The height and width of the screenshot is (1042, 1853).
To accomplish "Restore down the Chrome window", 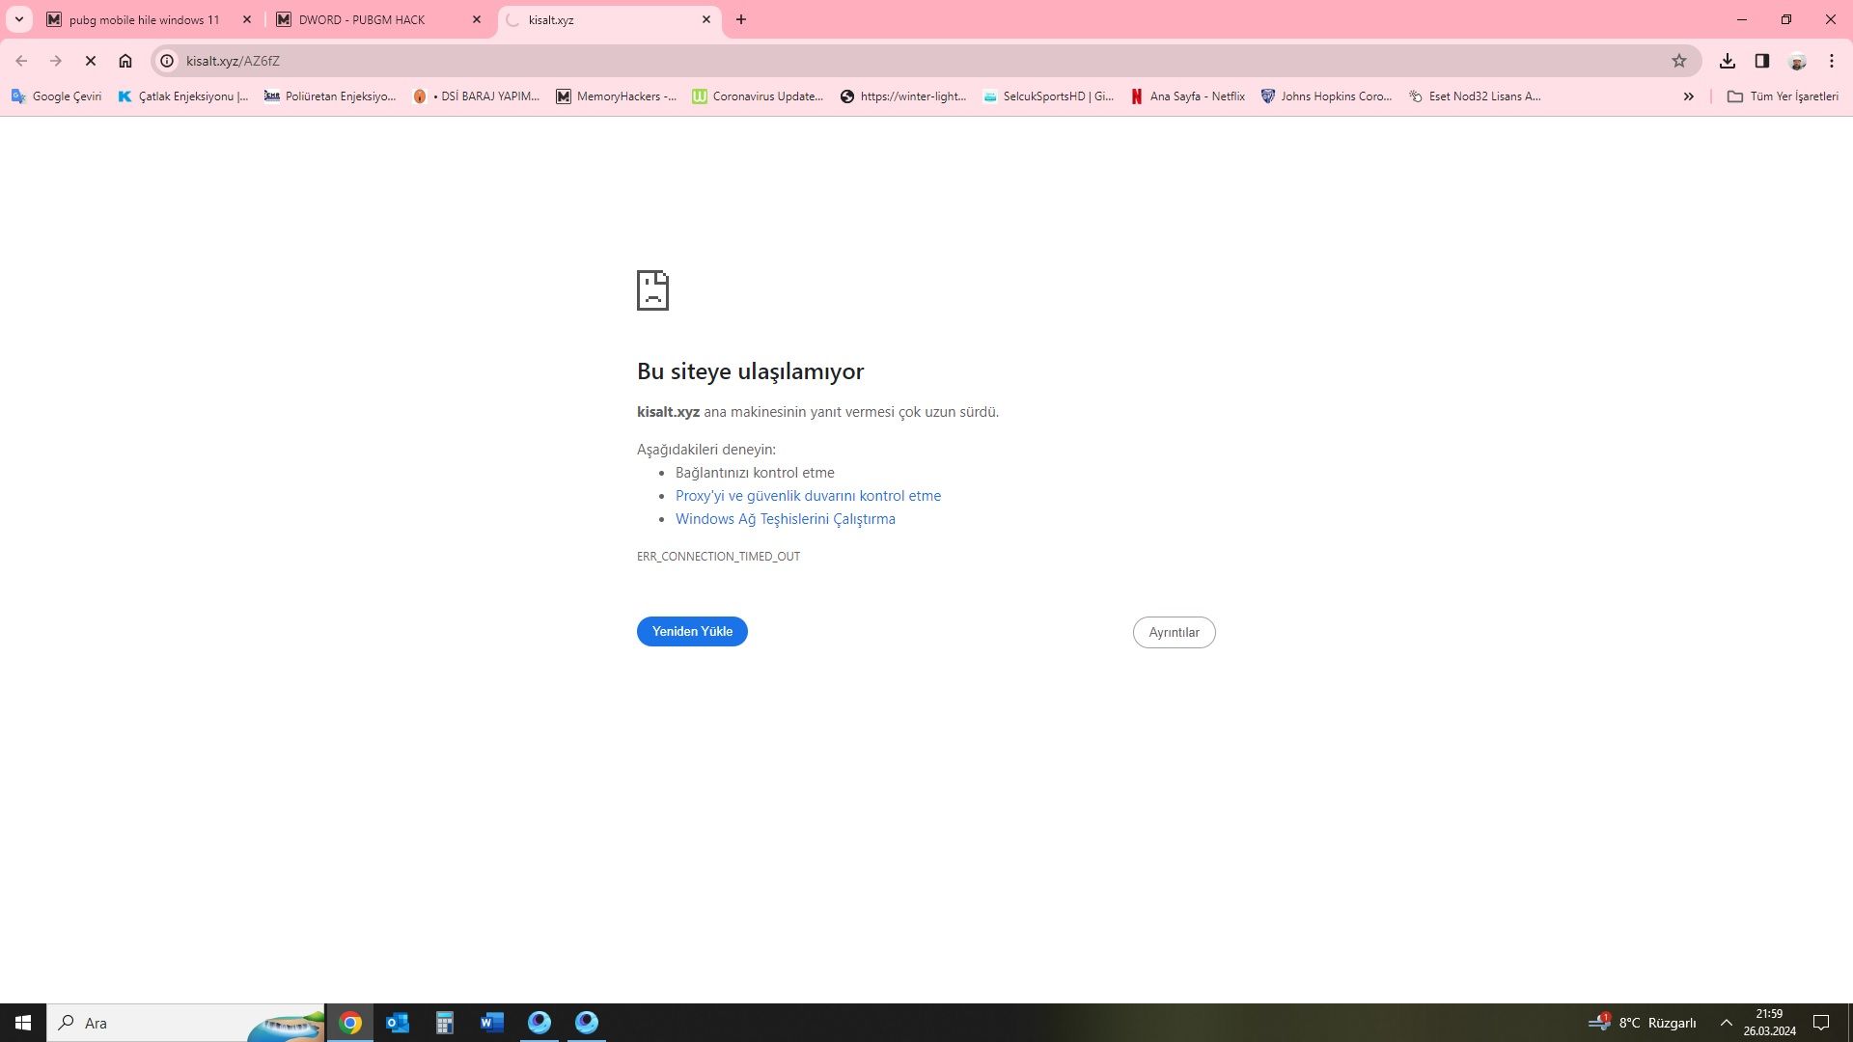I will [1786, 19].
